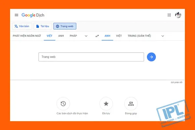Screen dimensions: 195x130
Task: Choose Việt as target language
Action: [119, 36]
